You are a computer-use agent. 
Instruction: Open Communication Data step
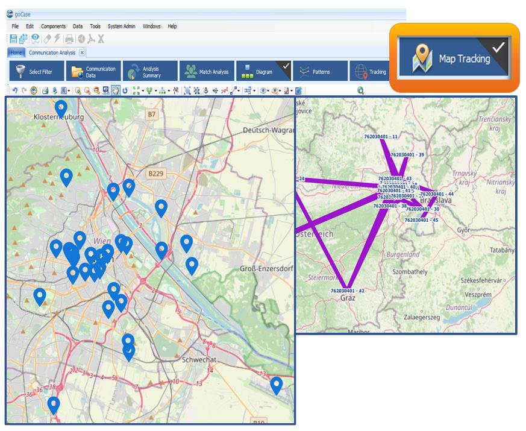[x=93, y=71]
